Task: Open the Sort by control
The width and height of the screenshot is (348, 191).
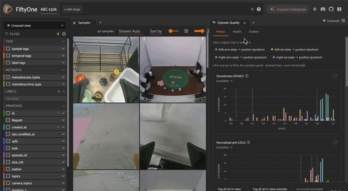Action: point(156,31)
